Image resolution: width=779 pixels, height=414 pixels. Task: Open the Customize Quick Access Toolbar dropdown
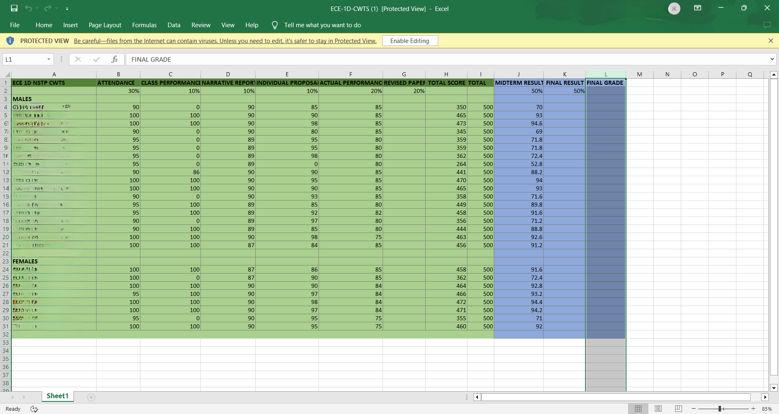[x=67, y=9]
